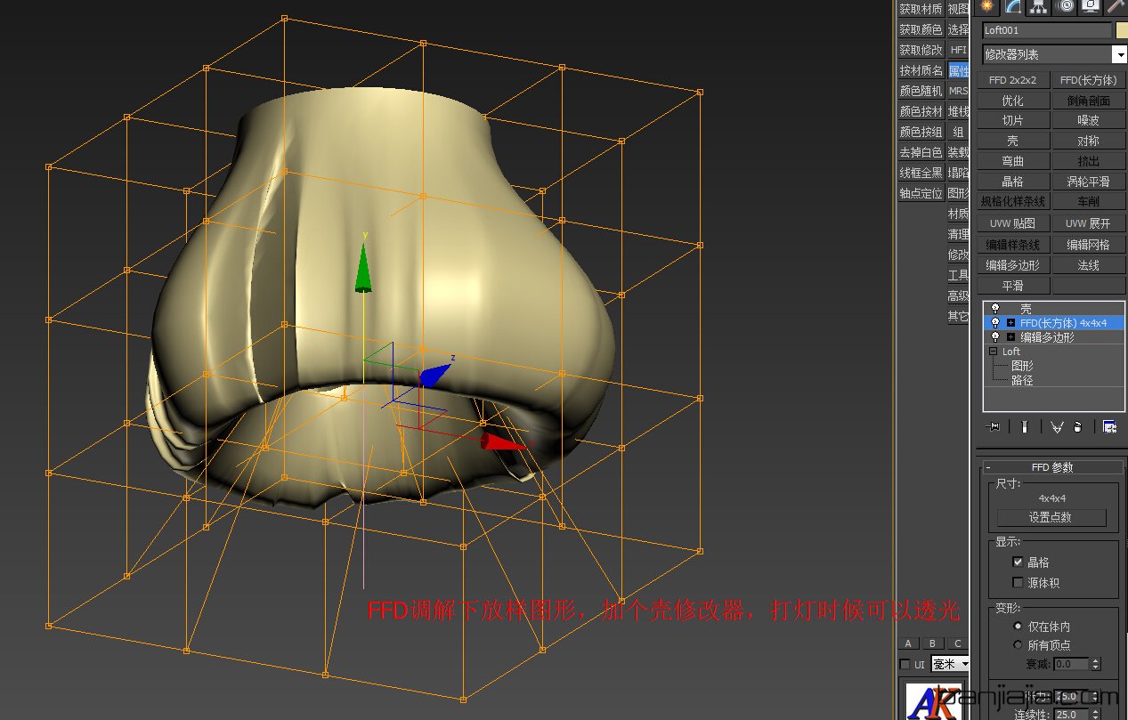Collapse the Loft node in modifier stack
Screen dimensions: 1128x720
994,351
